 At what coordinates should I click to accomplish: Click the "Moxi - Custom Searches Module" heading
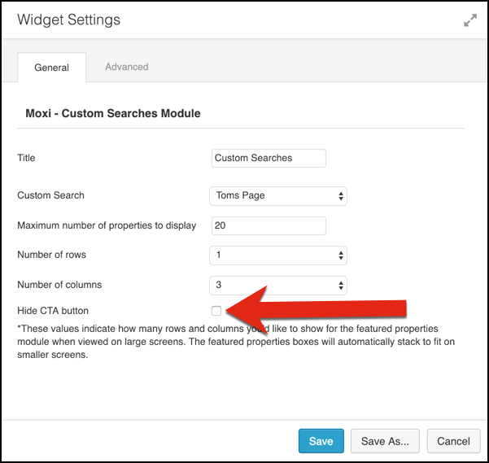pos(113,114)
